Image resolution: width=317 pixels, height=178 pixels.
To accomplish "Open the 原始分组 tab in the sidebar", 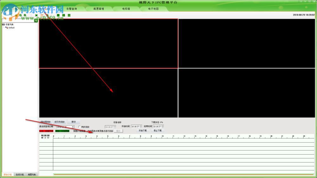I will (x=8, y=175).
